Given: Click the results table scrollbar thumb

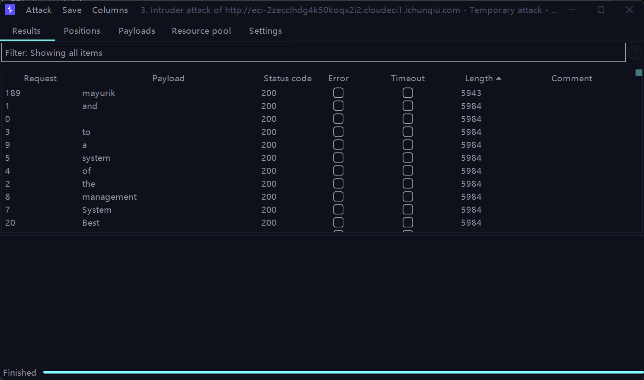Looking at the screenshot, I should click(x=638, y=73).
